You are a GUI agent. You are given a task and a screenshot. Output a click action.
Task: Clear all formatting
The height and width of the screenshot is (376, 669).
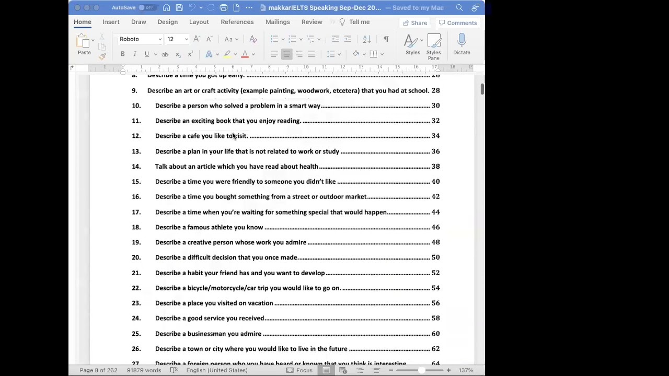click(253, 39)
